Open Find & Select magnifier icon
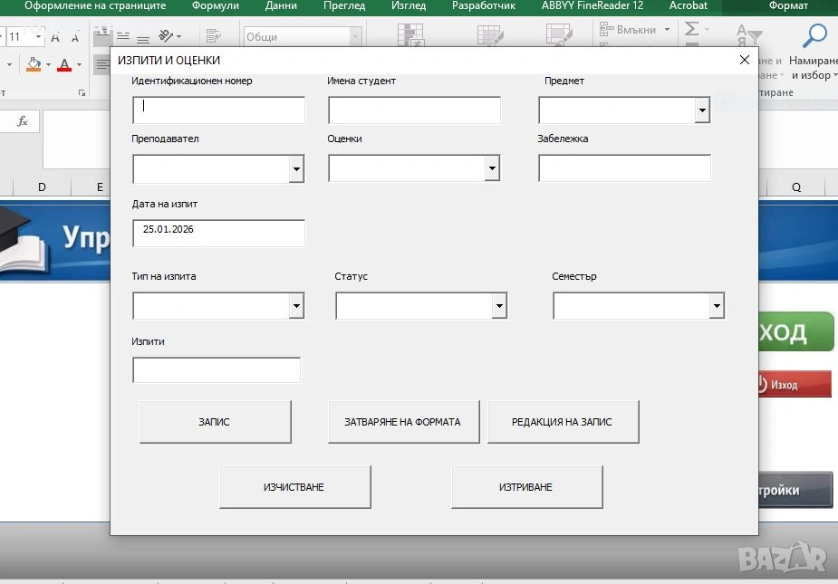Image resolution: width=838 pixels, height=584 pixels. click(815, 36)
